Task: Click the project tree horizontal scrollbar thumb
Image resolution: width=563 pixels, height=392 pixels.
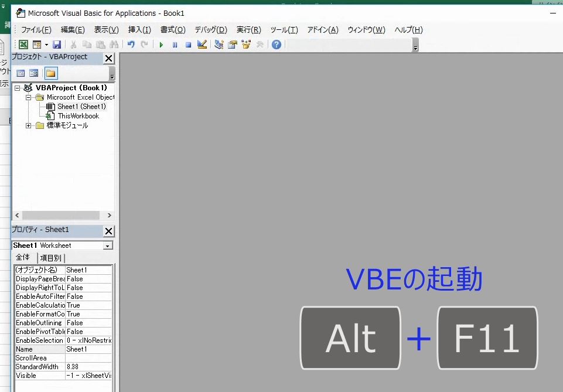Action: tap(61, 216)
